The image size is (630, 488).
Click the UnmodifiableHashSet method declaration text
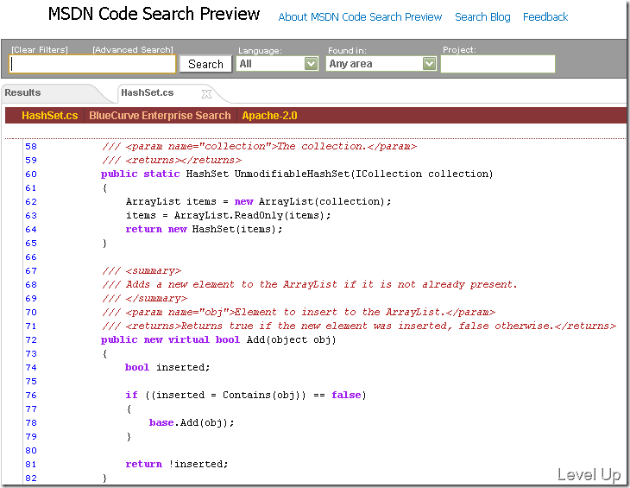click(297, 174)
